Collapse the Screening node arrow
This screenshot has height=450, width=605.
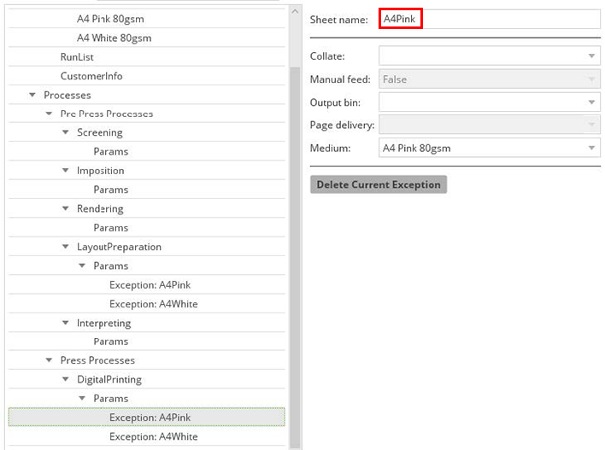[x=66, y=132]
